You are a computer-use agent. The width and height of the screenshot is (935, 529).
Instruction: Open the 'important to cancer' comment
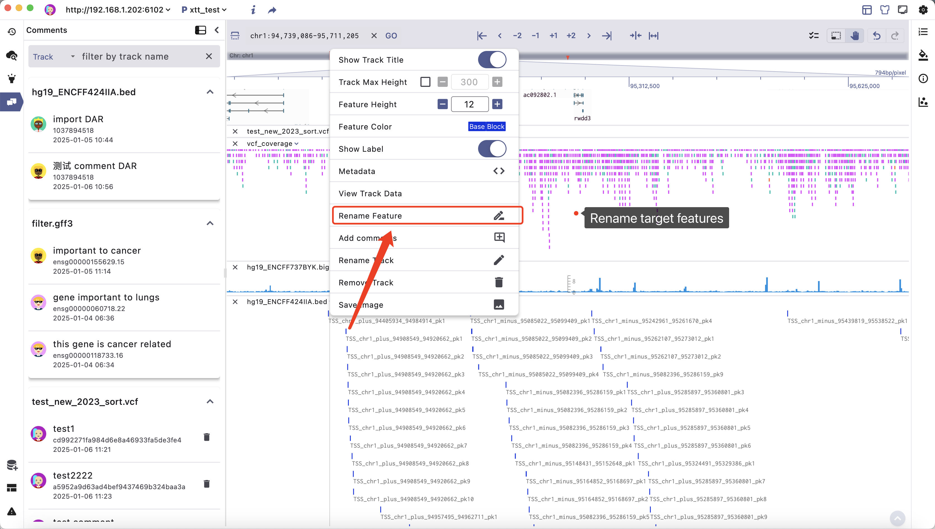[124, 261]
